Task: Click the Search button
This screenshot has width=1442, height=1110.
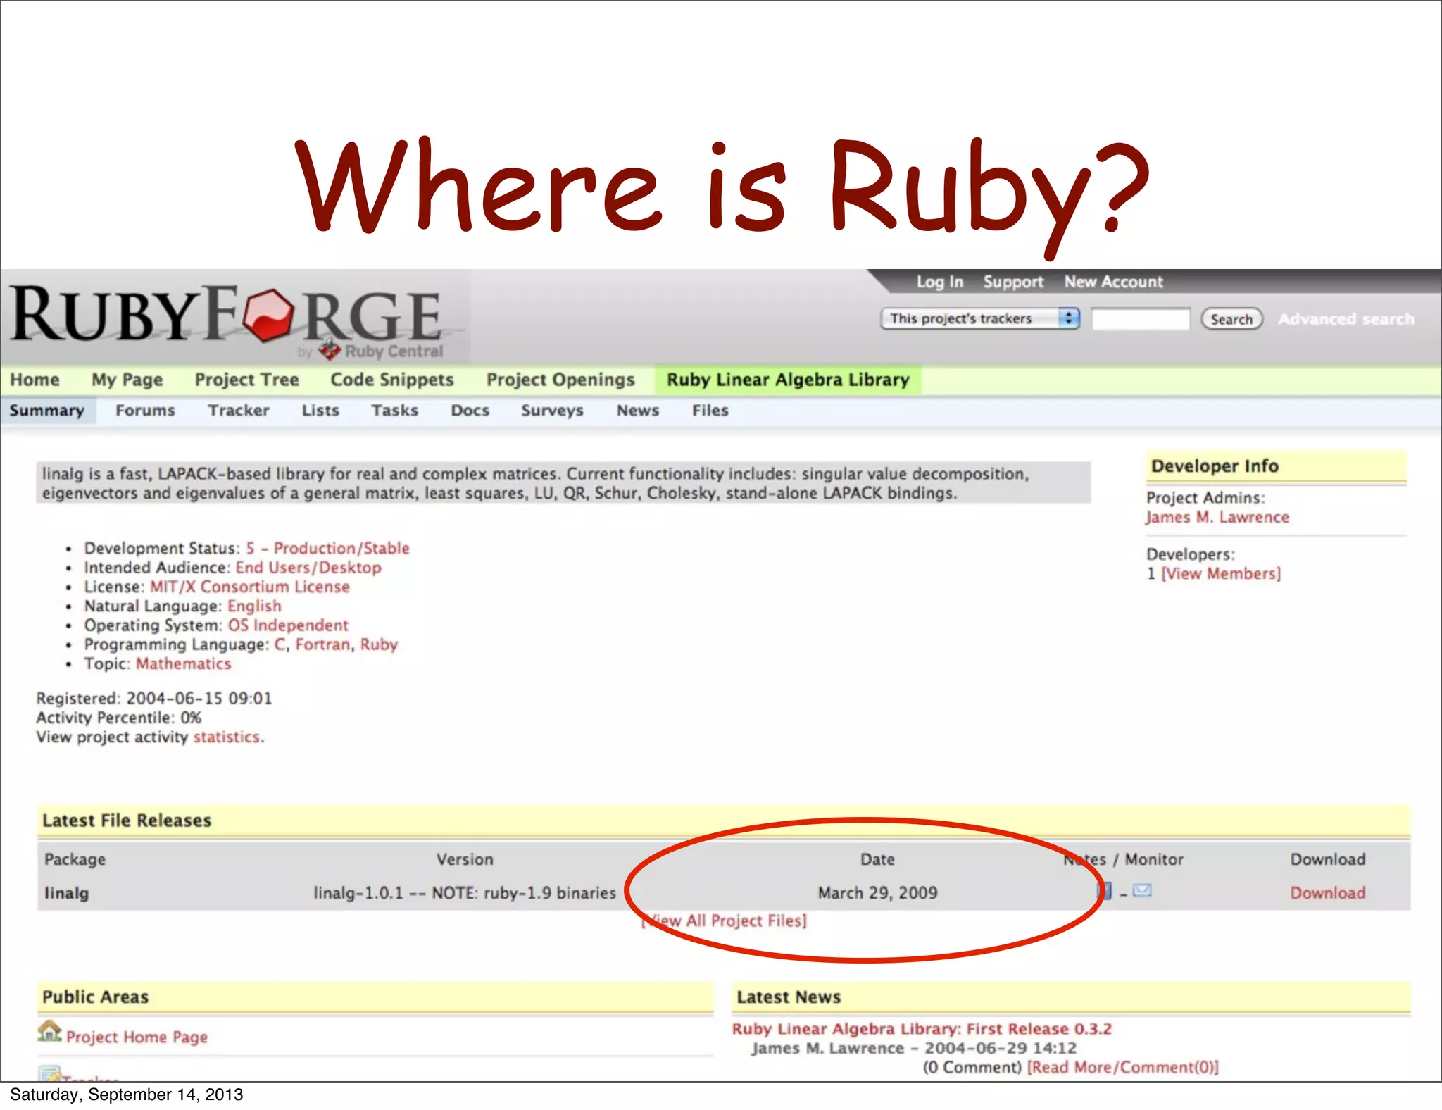Action: click(1231, 319)
